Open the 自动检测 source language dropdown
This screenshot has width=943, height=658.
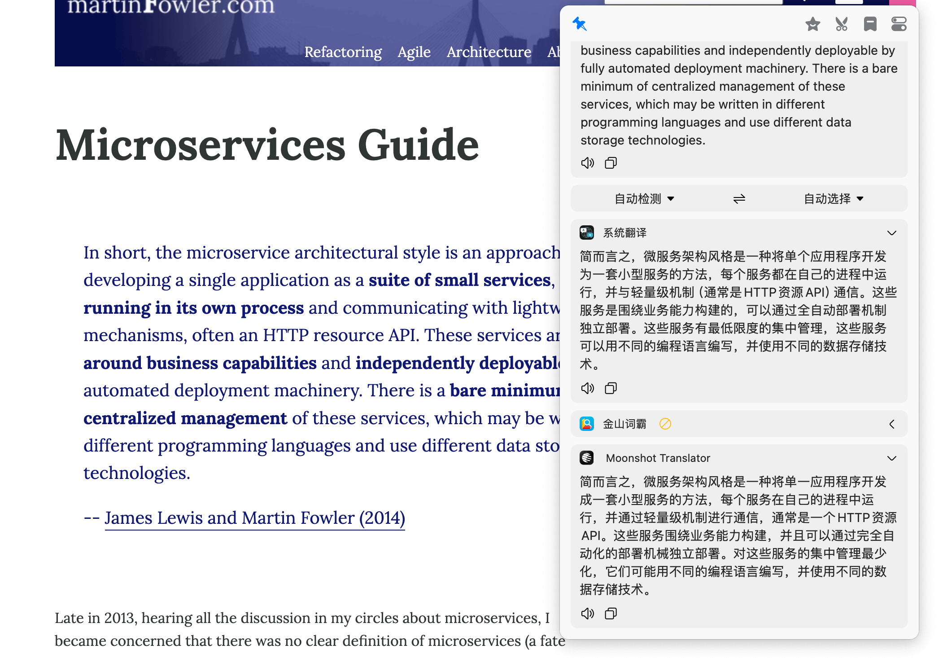(644, 198)
